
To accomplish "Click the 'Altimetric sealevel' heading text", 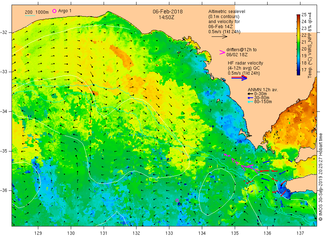I will [227, 12].
